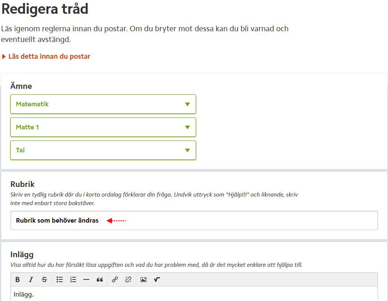Open the square root formula editor

coord(157,279)
